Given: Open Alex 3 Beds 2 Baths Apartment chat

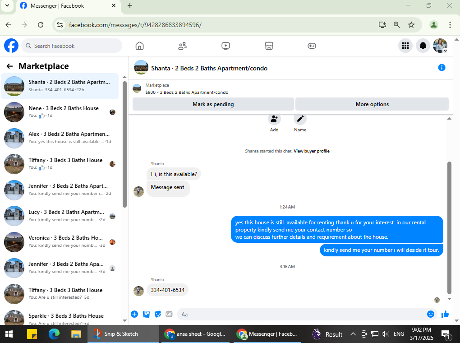Looking at the screenshot, I should click(60, 138).
